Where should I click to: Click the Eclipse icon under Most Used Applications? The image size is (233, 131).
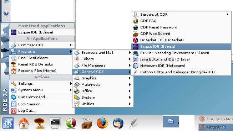(14, 32)
